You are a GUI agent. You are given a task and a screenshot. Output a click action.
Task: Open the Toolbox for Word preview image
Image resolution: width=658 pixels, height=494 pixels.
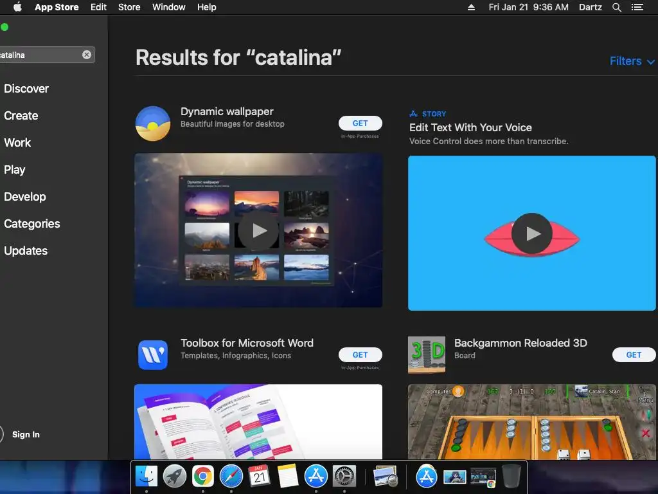[258, 421]
